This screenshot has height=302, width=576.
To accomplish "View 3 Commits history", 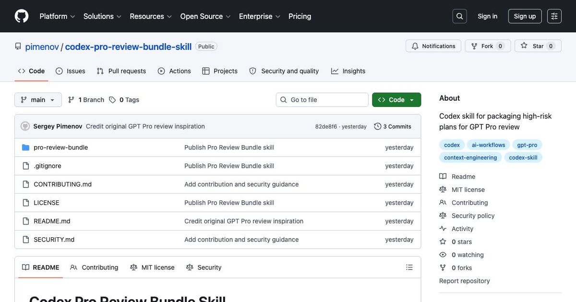I will click(x=393, y=127).
